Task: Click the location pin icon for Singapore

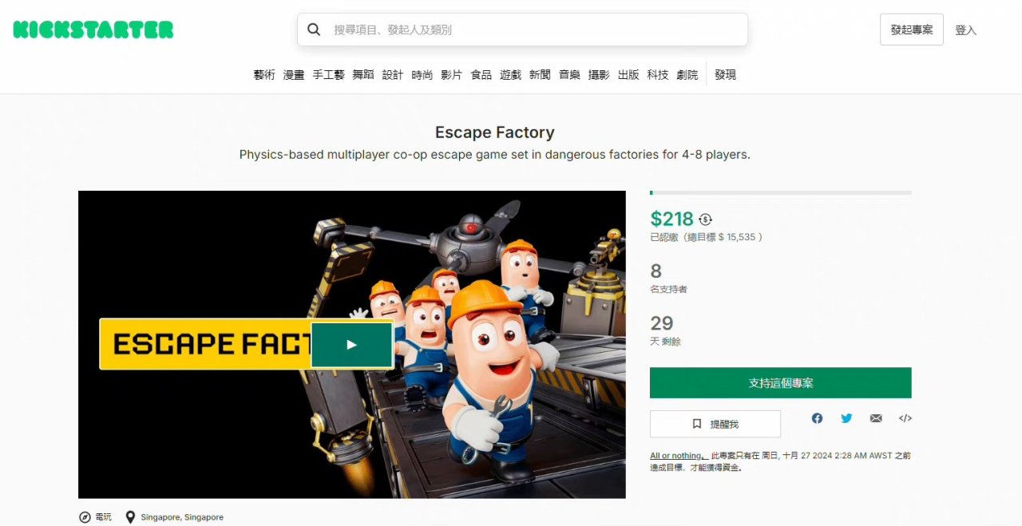Action: [x=130, y=517]
